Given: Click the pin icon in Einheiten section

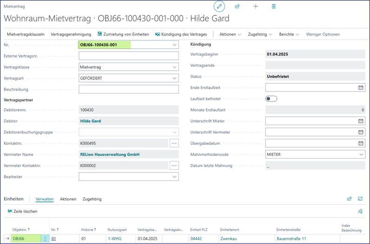Looking at the screenshot, I should click(360, 211).
